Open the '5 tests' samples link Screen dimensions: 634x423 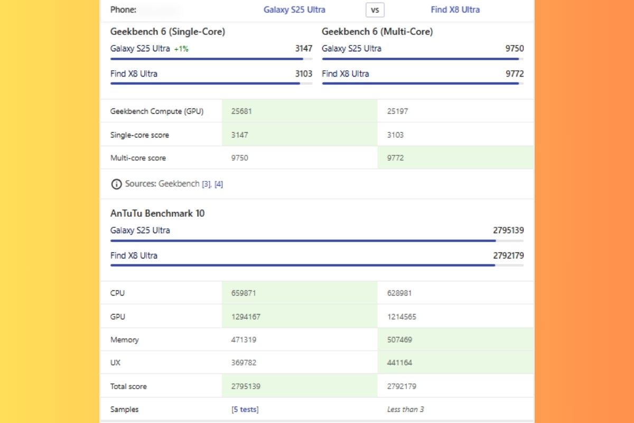point(245,409)
